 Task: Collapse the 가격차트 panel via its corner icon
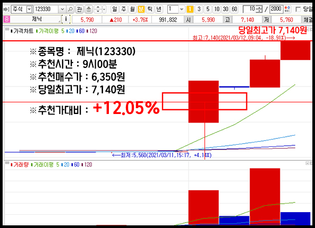pos(7,30)
